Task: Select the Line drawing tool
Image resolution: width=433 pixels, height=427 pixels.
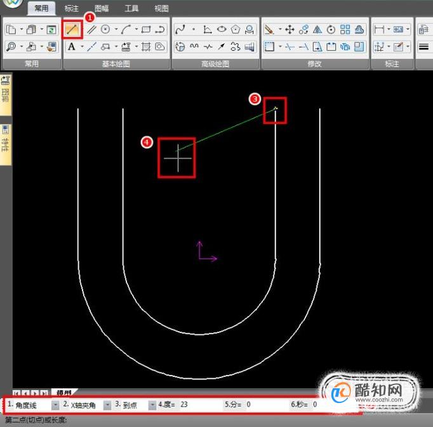Action: [72, 29]
